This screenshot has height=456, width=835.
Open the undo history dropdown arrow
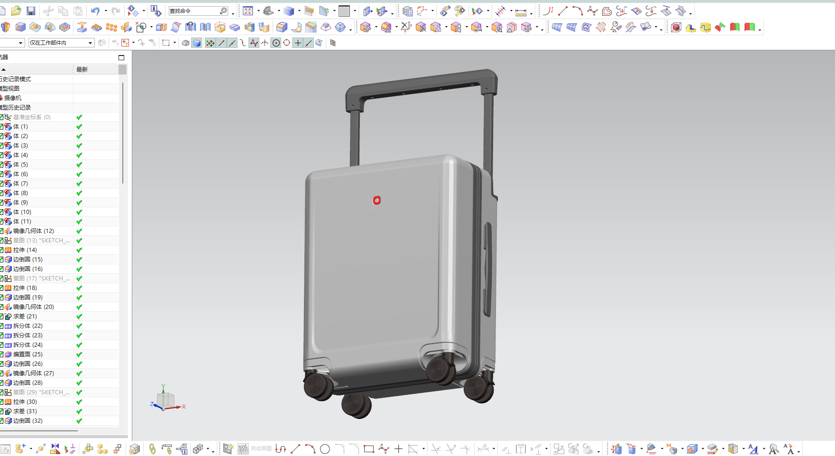pos(105,11)
